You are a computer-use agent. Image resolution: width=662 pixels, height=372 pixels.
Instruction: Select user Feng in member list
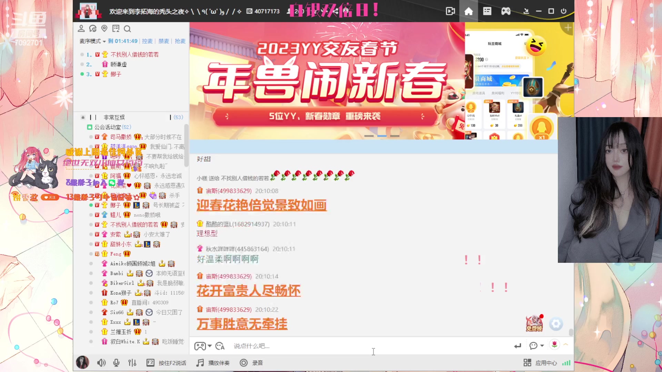point(116,254)
